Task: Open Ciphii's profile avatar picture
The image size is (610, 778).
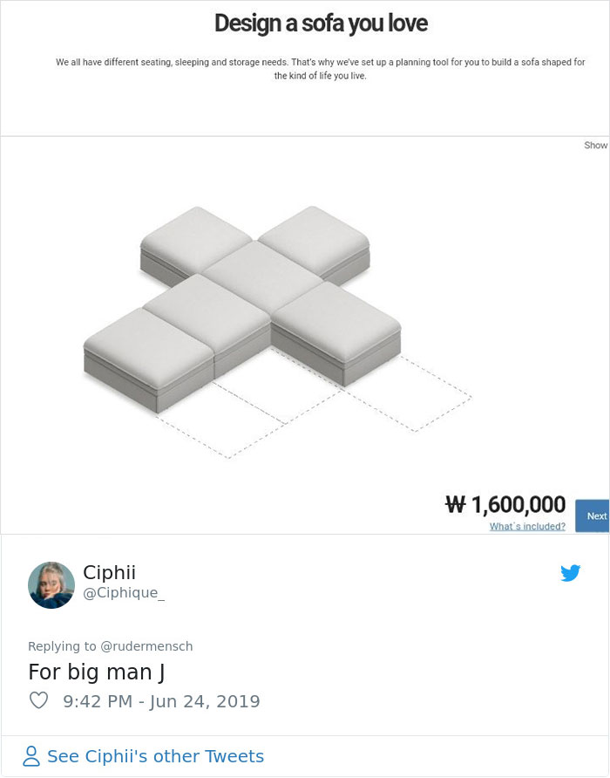Action: click(x=51, y=584)
